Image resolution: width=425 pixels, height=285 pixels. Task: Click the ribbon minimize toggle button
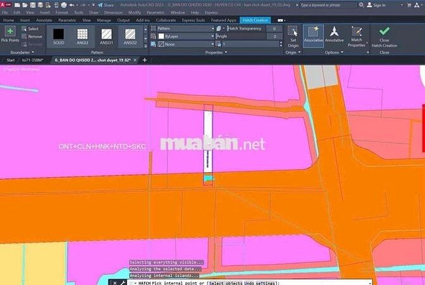pyautogui.click(x=281, y=20)
